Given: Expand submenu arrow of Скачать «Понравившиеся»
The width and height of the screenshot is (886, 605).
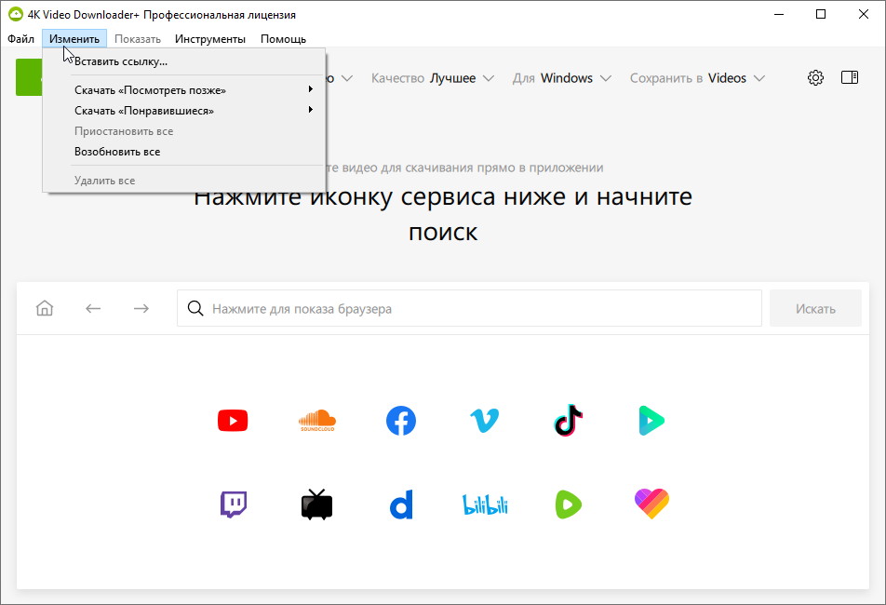Looking at the screenshot, I should (310, 110).
